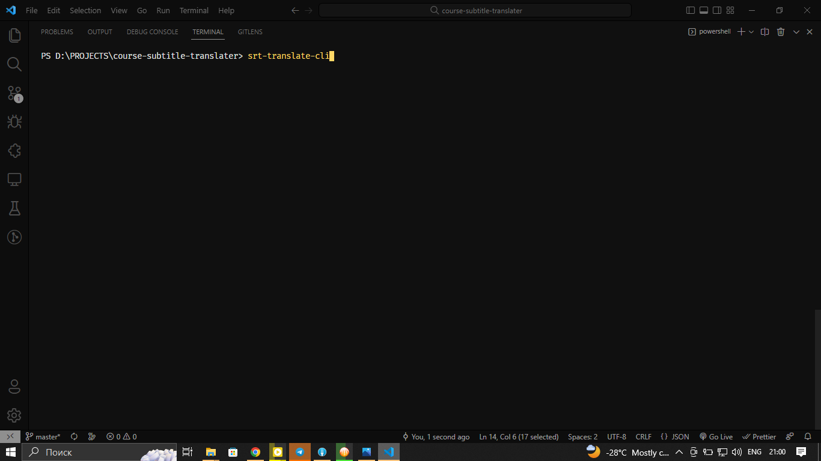Open Chrome from the taskbar
The image size is (821, 461).
point(255,452)
